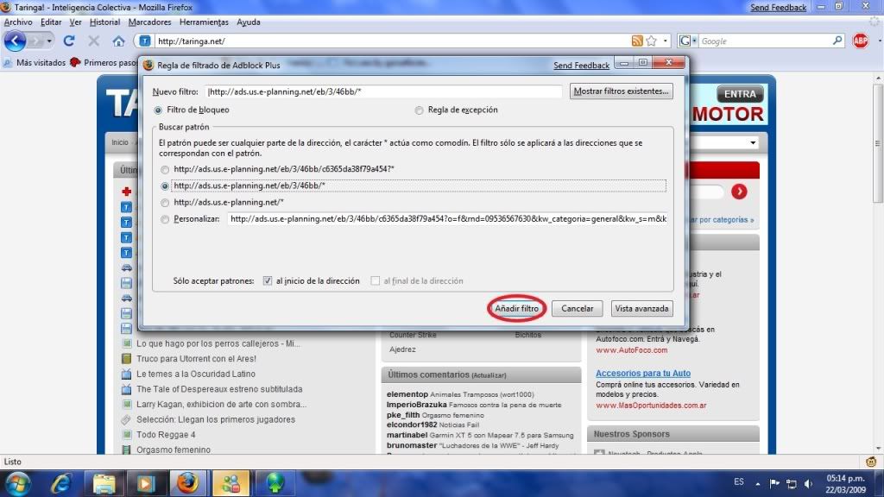Click the volume speaker tray icon
Image resolution: width=884 pixels, height=497 pixels.
pos(808,484)
